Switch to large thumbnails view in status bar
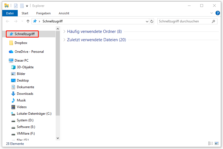223x149 pixels. 217,143
